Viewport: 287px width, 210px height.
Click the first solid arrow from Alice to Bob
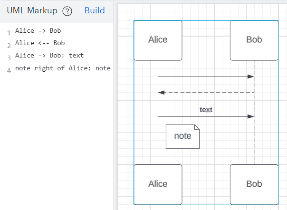click(205, 76)
